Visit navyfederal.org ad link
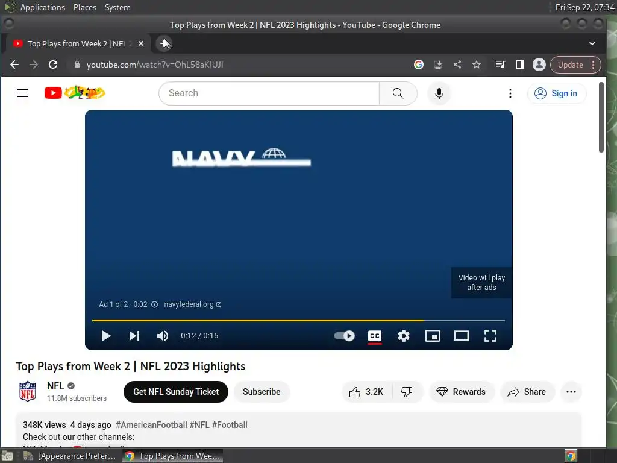 pyautogui.click(x=192, y=304)
